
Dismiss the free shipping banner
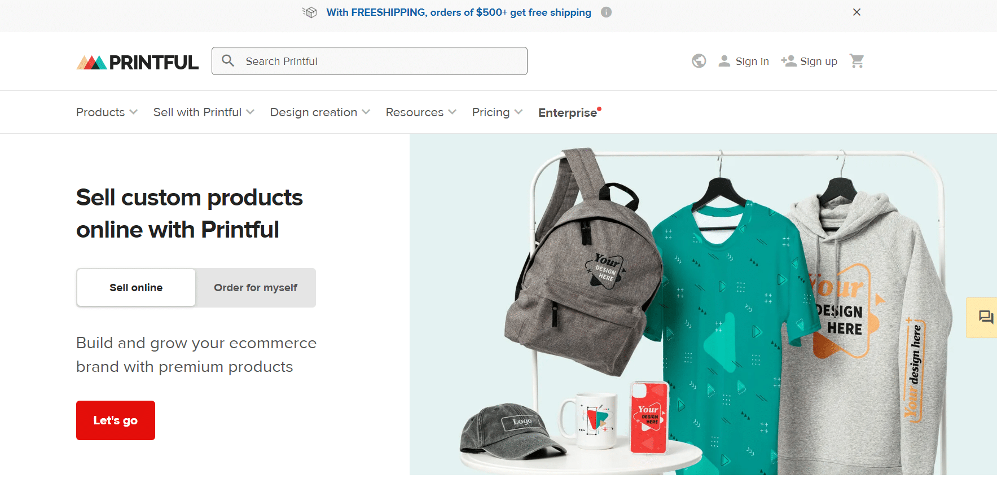pyautogui.click(x=857, y=12)
